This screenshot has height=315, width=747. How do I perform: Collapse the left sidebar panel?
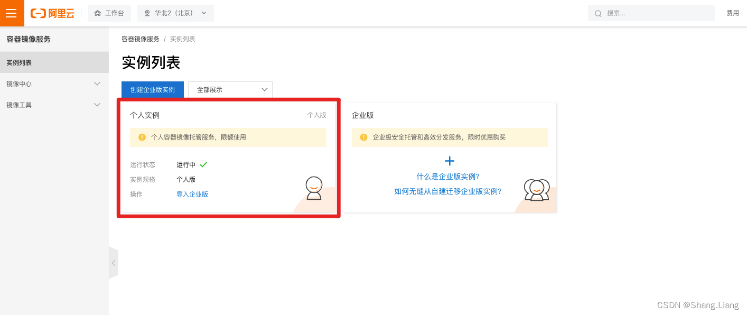[x=114, y=263]
